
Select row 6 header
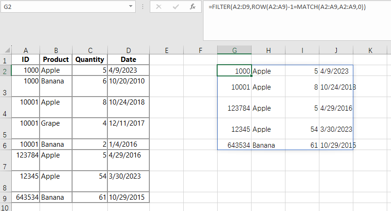(x=6, y=144)
